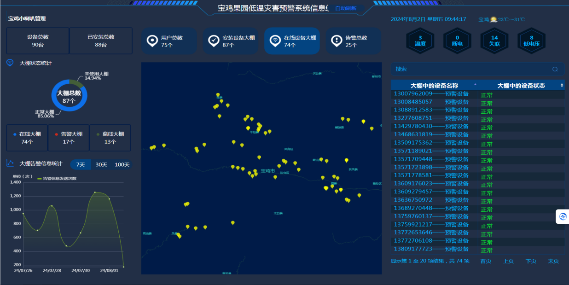The height and width of the screenshot is (285, 569).
Task: Click the 在线设备大棚 wifi icon
Action: [275, 41]
